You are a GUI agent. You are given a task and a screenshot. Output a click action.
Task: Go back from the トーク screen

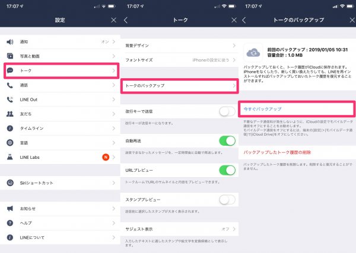[126, 20]
